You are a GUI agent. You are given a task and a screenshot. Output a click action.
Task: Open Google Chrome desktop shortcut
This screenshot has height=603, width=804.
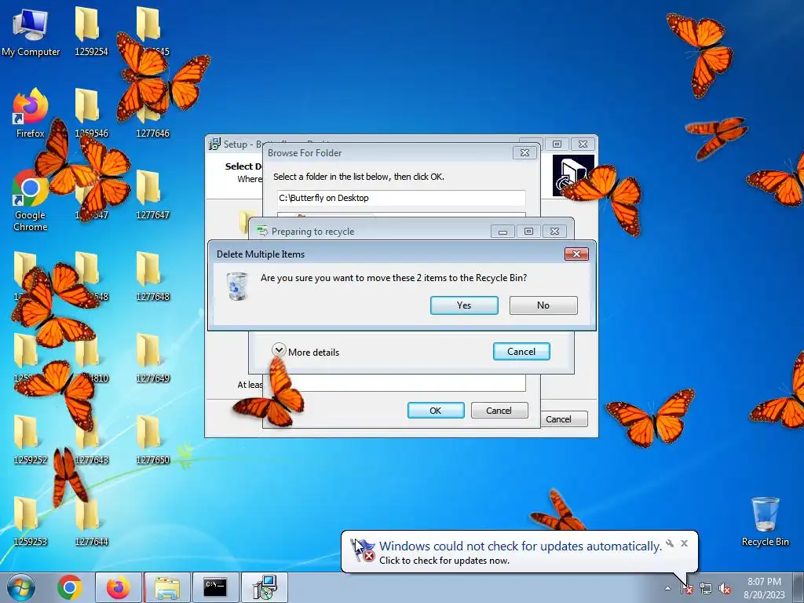(31, 201)
